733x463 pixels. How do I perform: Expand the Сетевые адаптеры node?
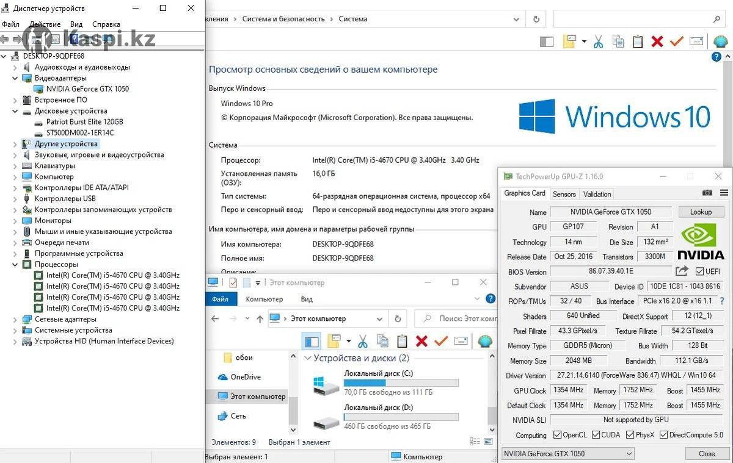click(x=15, y=320)
